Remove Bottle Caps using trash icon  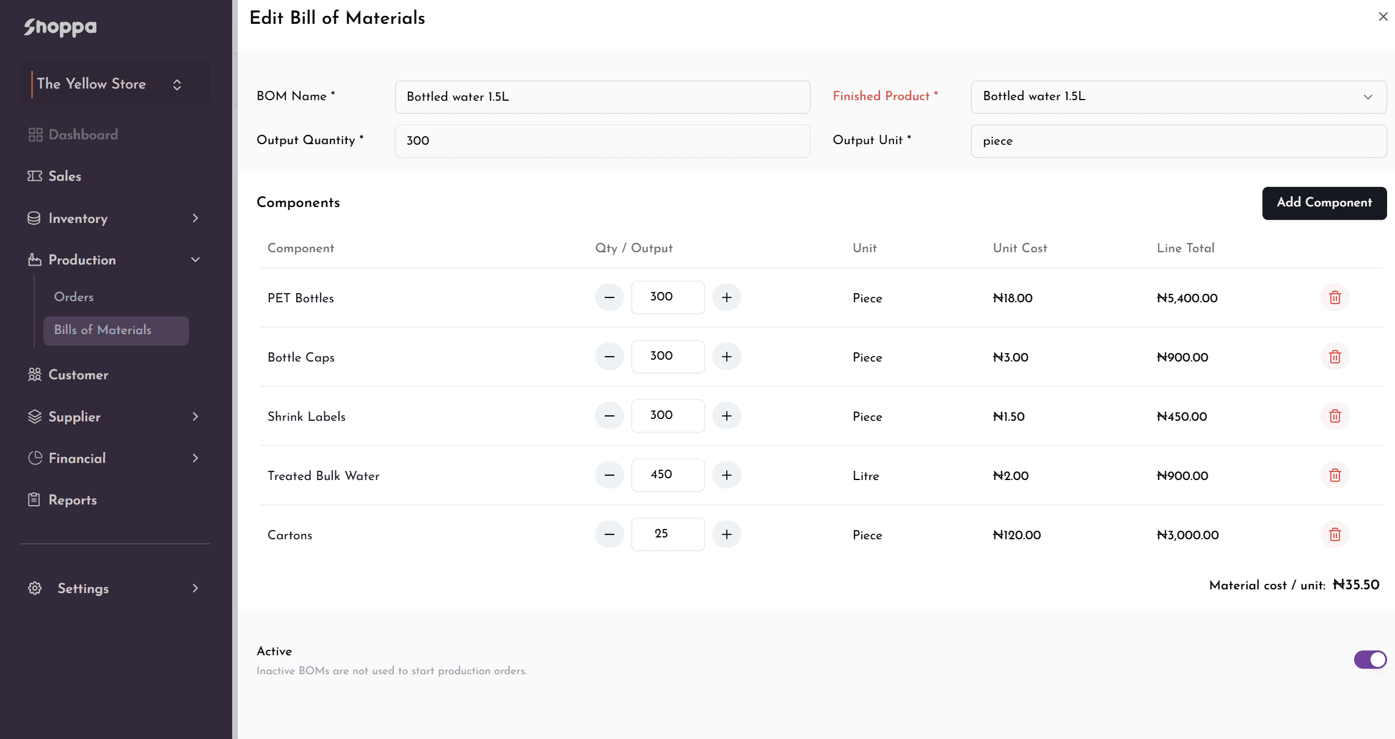pos(1335,357)
